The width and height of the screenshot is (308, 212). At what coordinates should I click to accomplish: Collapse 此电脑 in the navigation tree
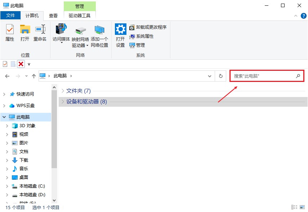coord(4,117)
